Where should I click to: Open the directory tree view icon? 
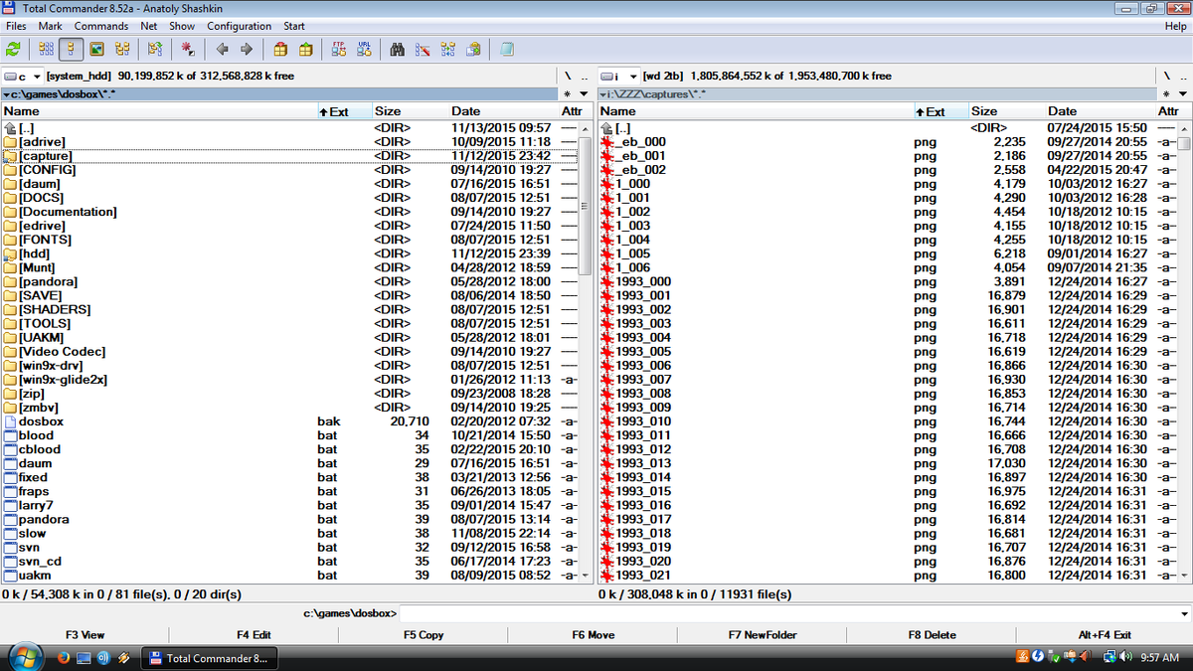[x=123, y=49]
